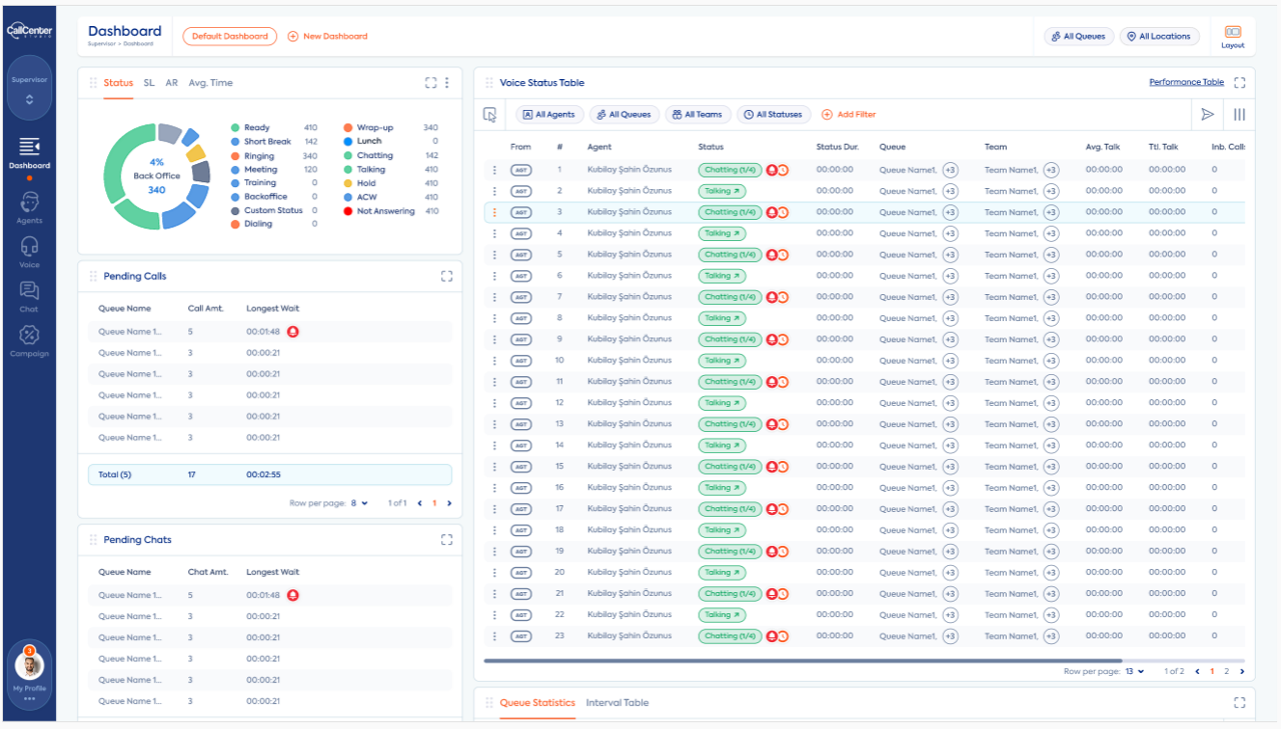Open Pending Calls rows per page dropdown
Viewport: 1281px width, 729px height.
coord(360,503)
